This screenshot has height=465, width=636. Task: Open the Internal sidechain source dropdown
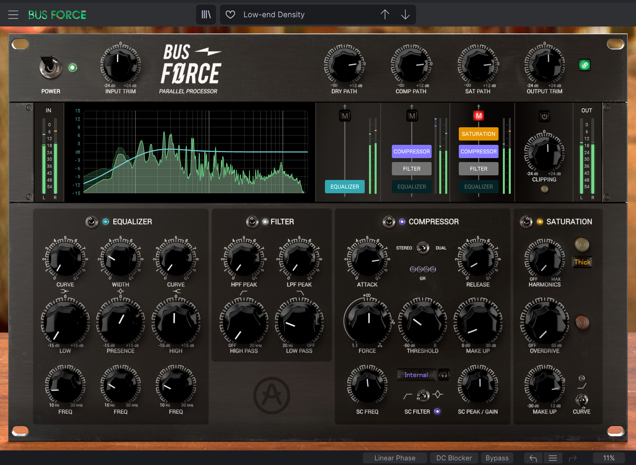point(416,375)
